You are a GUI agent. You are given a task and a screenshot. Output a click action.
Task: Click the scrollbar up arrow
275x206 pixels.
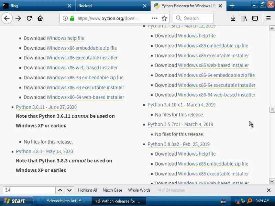pos(272,28)
